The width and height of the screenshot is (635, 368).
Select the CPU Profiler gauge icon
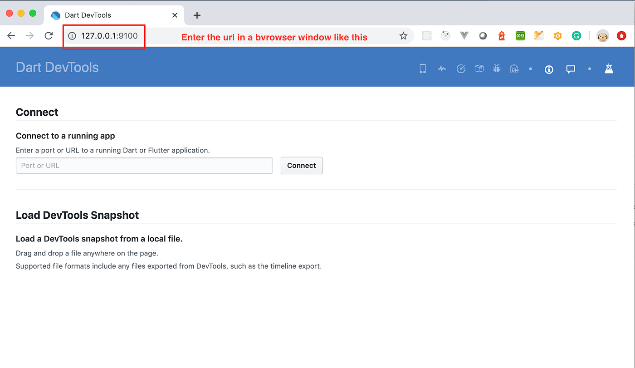point(461,69)
